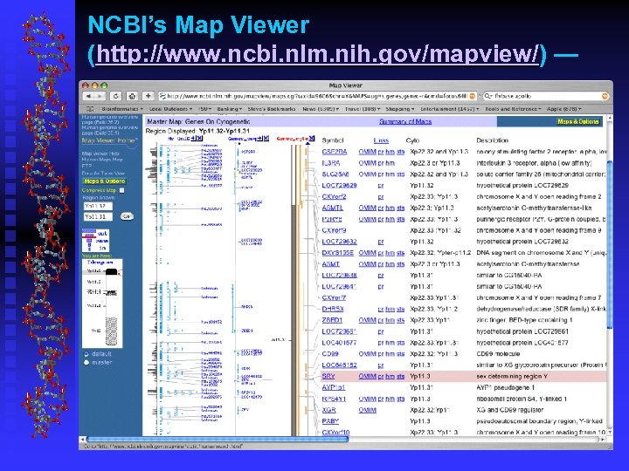Open the Summary of Maps link

(405, 121)
